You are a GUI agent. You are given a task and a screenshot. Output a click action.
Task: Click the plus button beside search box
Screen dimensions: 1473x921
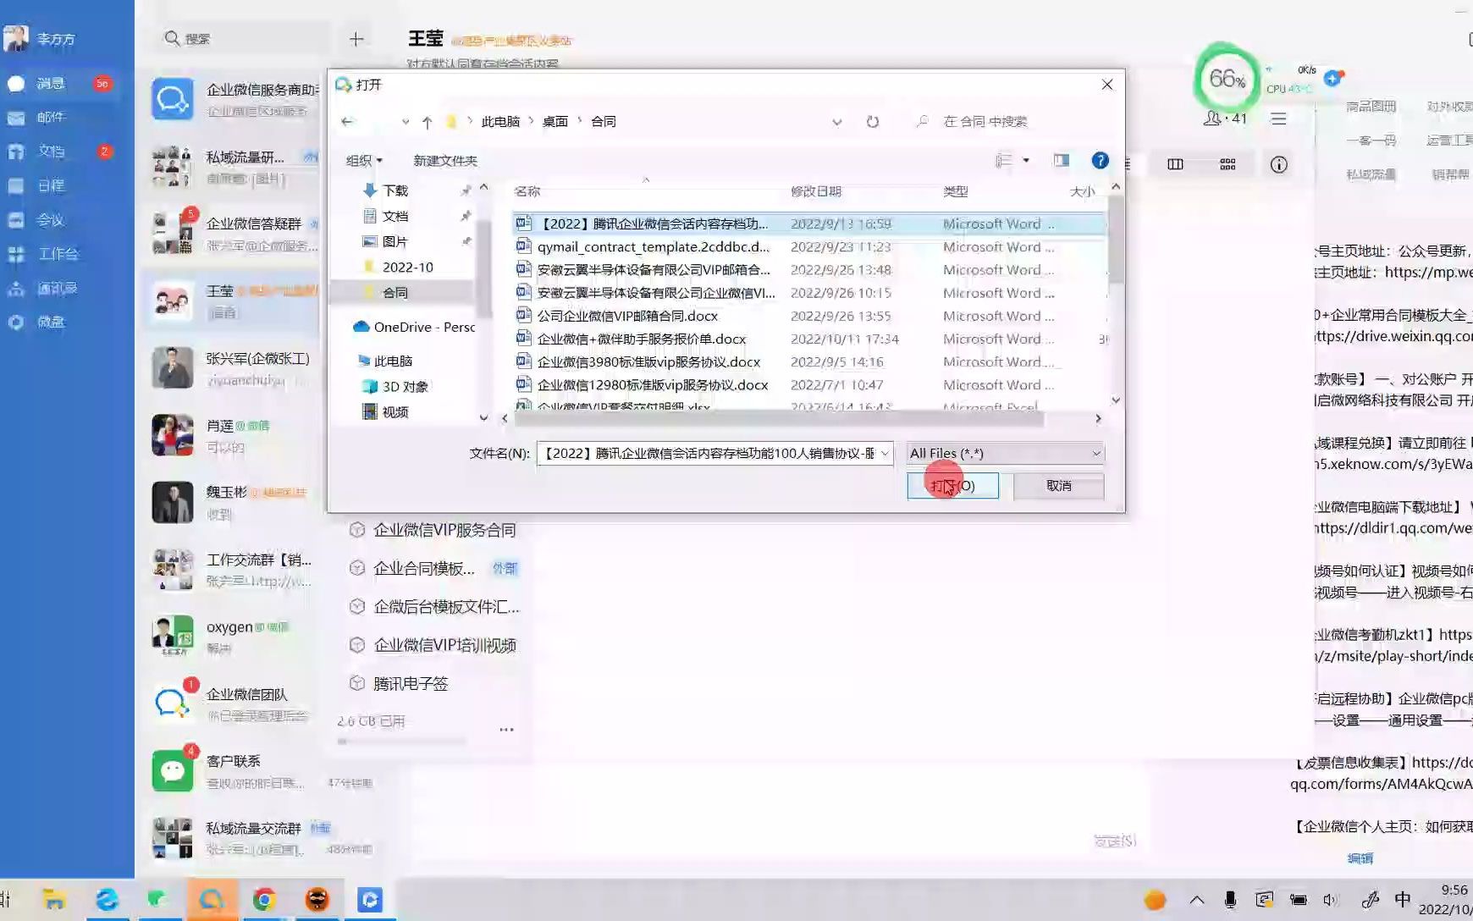coord(356,39)
